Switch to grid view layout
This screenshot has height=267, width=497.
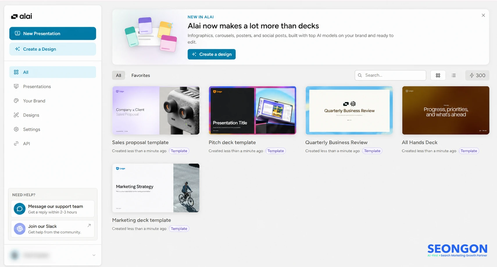point(438,75)
